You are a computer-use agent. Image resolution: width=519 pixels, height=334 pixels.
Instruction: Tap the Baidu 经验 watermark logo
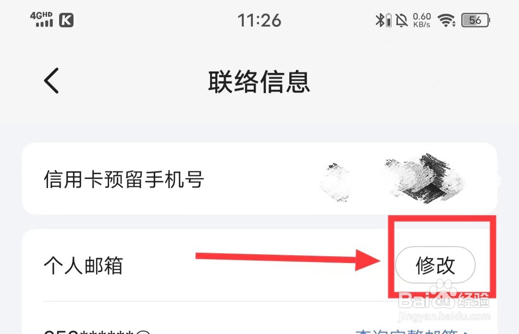444,294
